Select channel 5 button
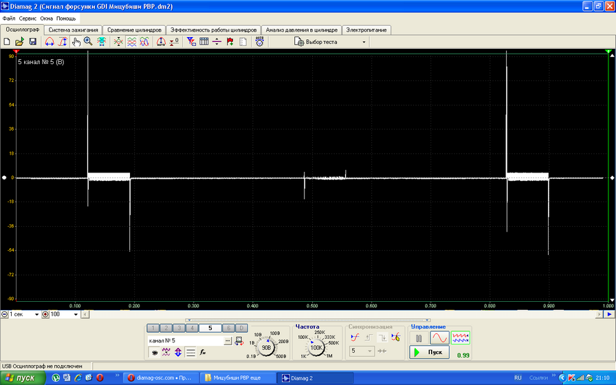This screenshot has height=385, width=616. click(x=210, y=328)
